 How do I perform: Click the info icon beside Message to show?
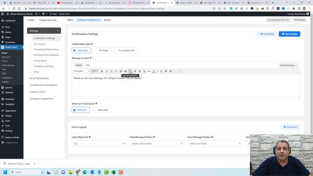click(x=90, y=58)
